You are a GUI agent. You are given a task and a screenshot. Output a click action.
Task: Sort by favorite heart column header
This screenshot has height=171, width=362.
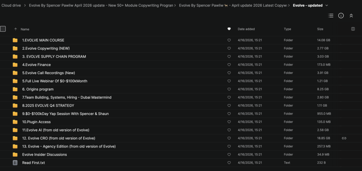pos(229,29)
